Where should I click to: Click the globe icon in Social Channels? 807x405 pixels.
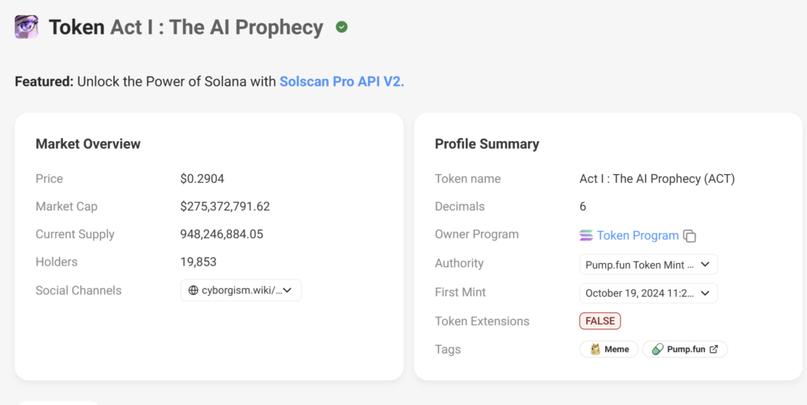click(193, 290)
